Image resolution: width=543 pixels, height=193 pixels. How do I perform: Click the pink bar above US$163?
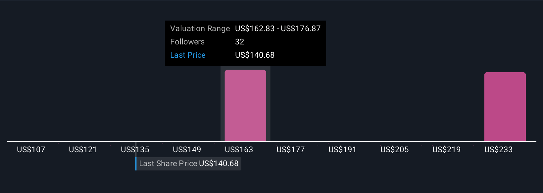coord(245,105)
